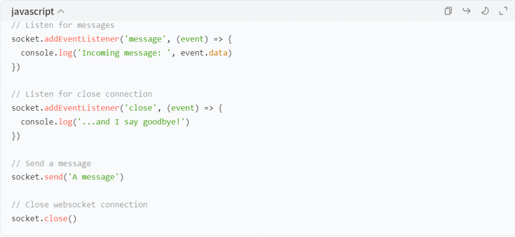Click the second 'addEventListener' call
Image resolution: width=515 pixels, height=237 pixels.
coord(82,108)
